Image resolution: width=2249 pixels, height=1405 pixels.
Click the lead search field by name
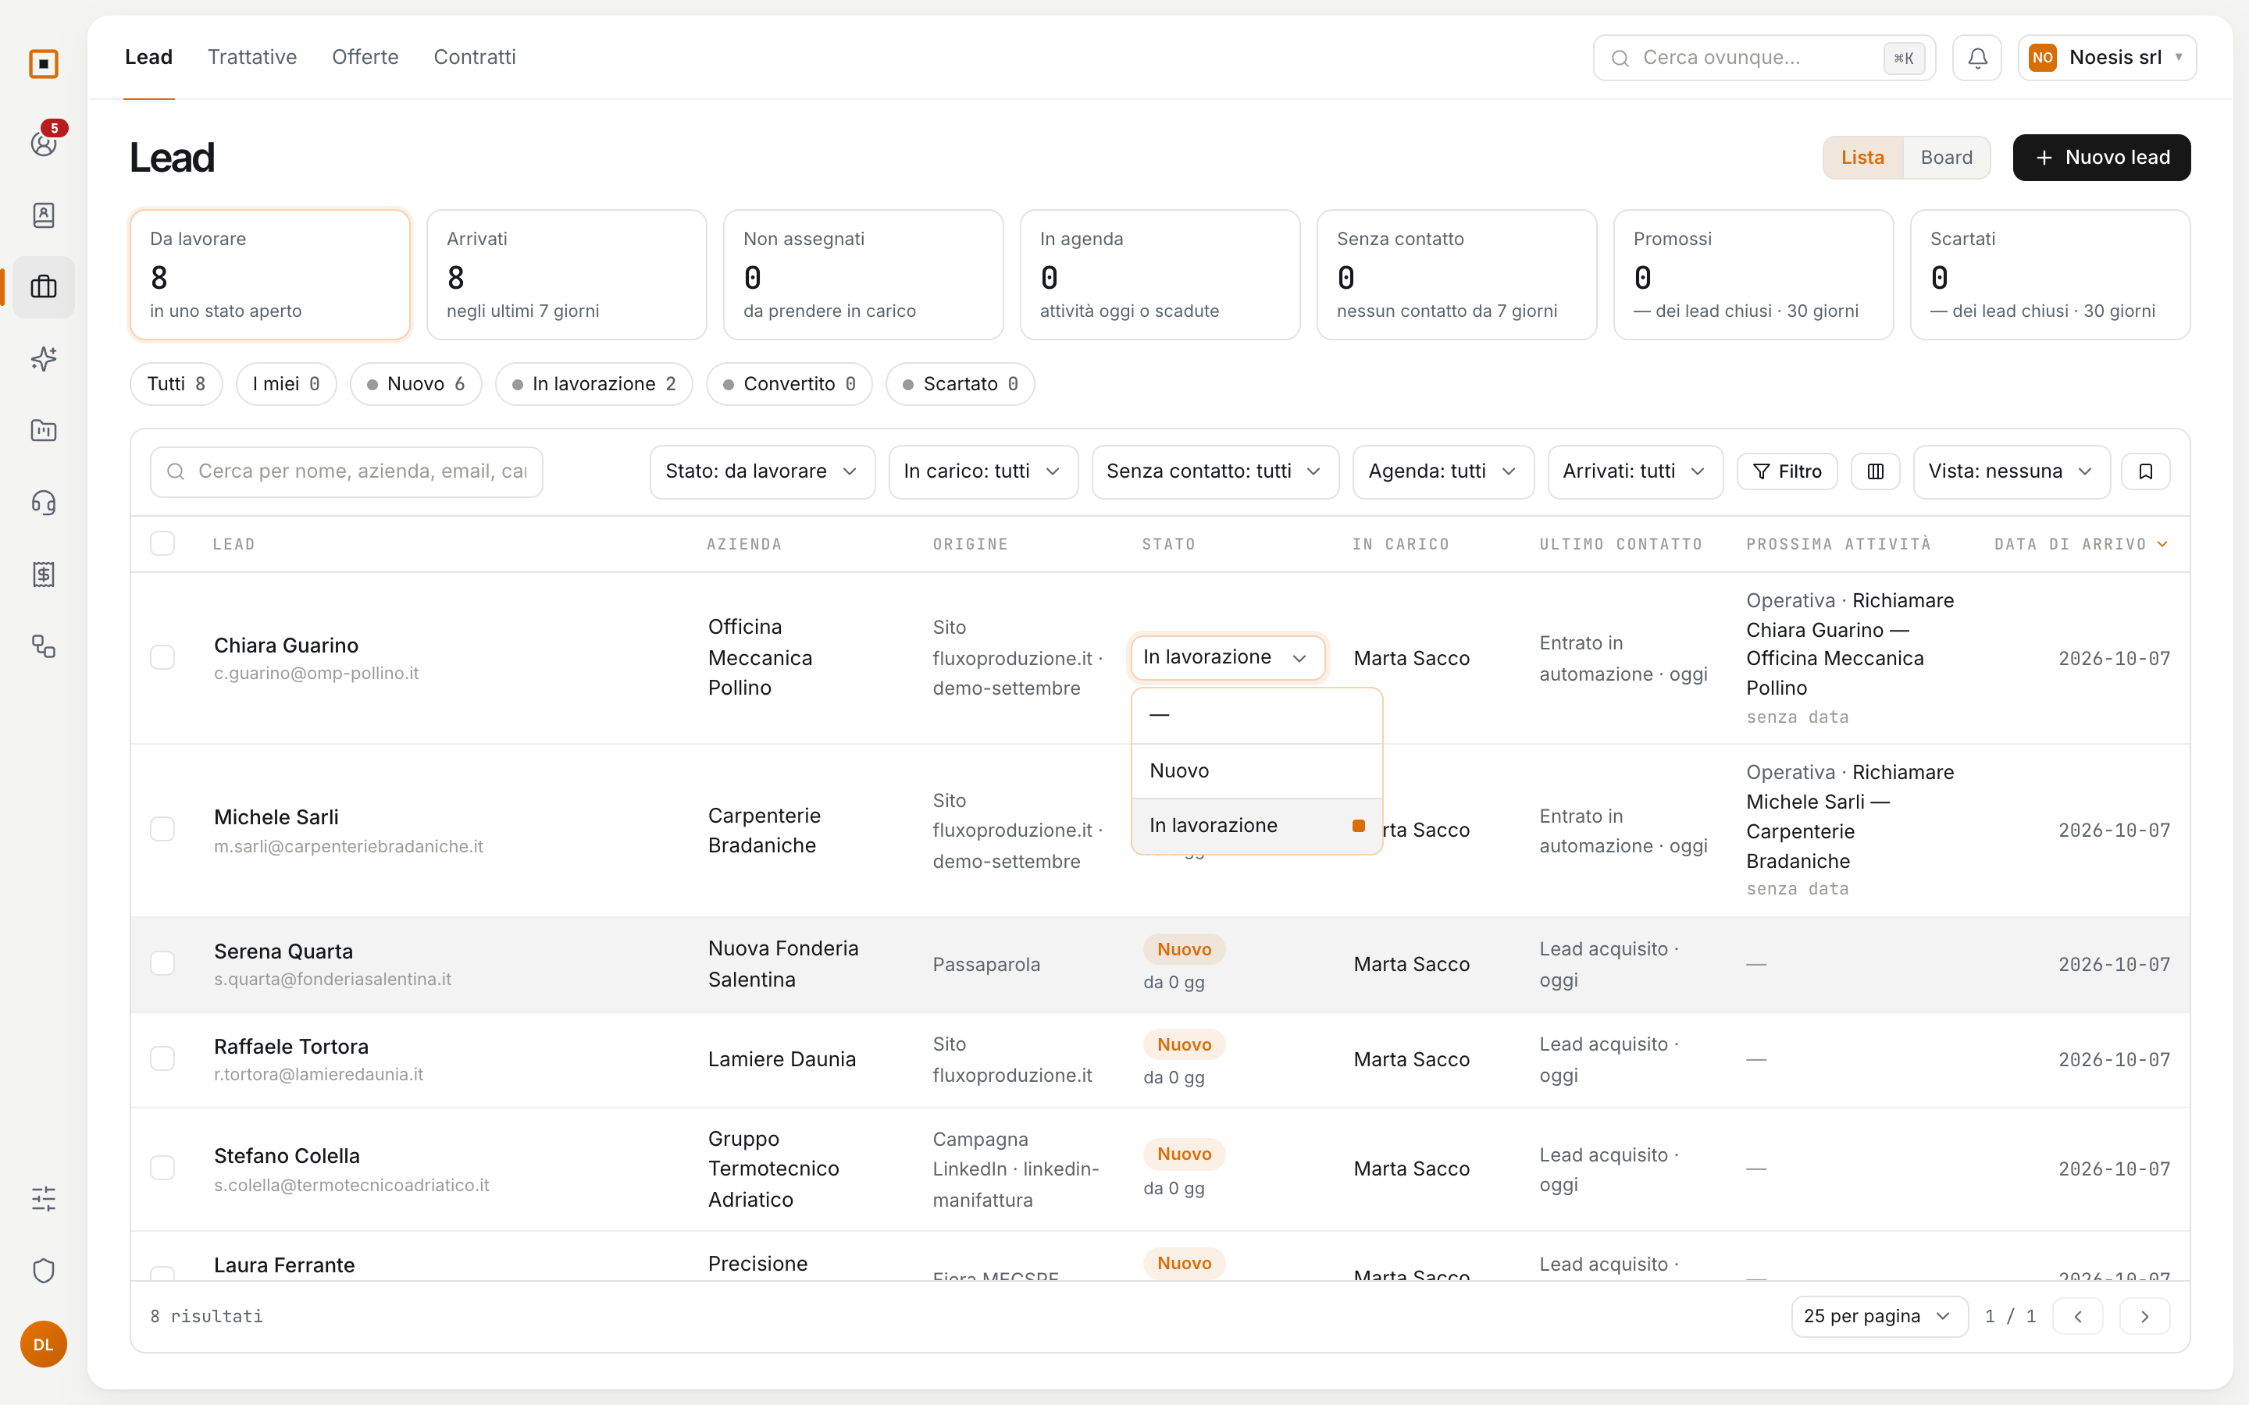[346, 471]
